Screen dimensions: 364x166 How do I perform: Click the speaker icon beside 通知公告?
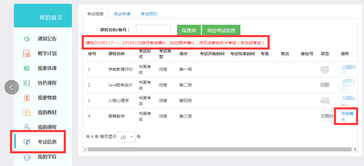point(27,39)
